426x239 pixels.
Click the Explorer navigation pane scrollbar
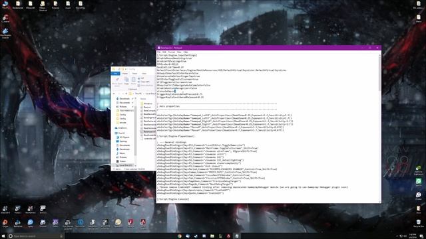(x=136, y=130)
